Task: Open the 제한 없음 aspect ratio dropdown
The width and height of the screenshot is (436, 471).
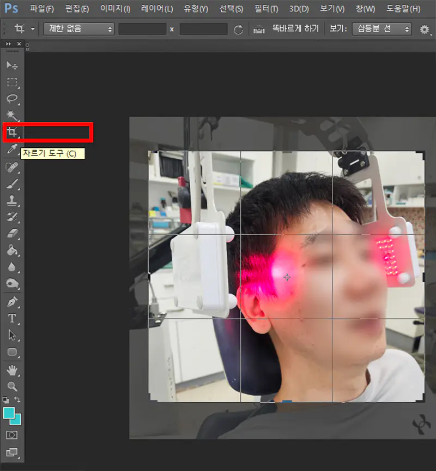Action: [x=79, y=29]
